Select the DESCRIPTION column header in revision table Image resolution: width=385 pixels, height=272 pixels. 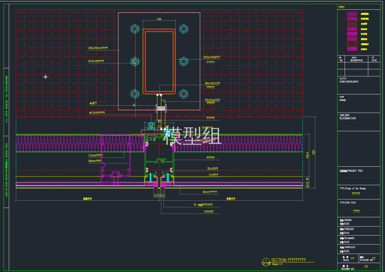(356, 60)
